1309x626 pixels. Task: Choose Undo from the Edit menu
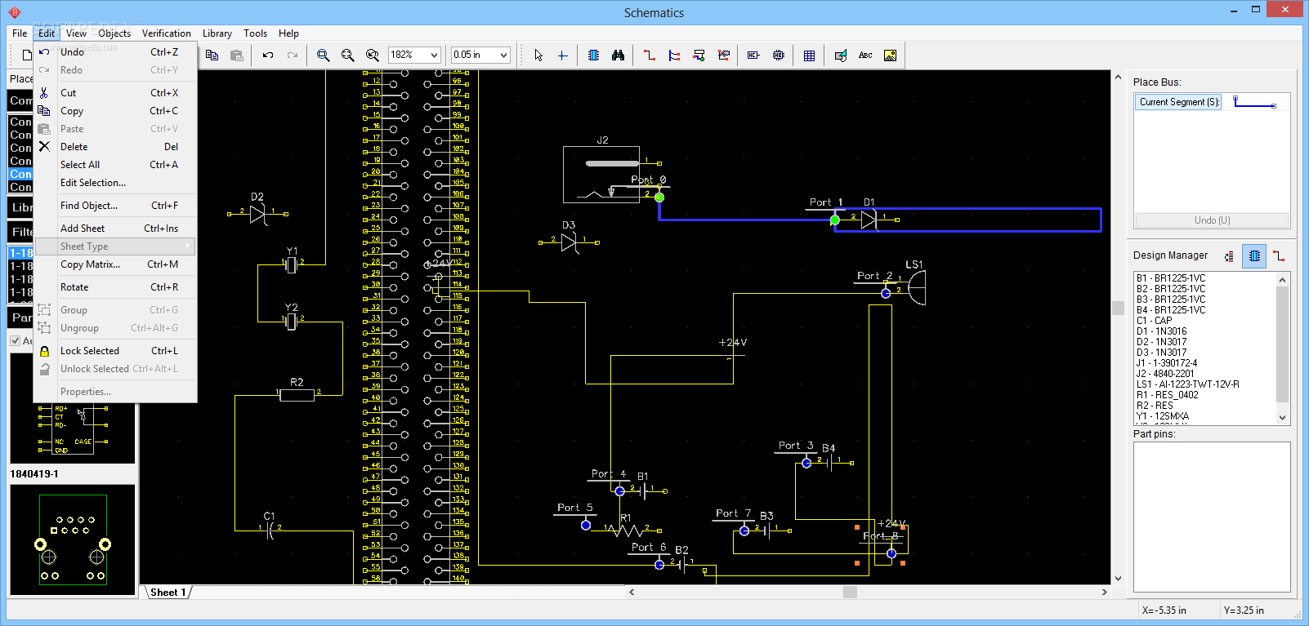114,52
